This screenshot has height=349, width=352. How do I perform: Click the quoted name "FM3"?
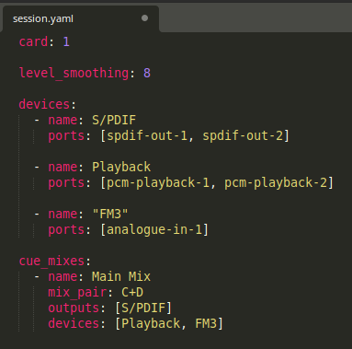(x=110, y=214)
